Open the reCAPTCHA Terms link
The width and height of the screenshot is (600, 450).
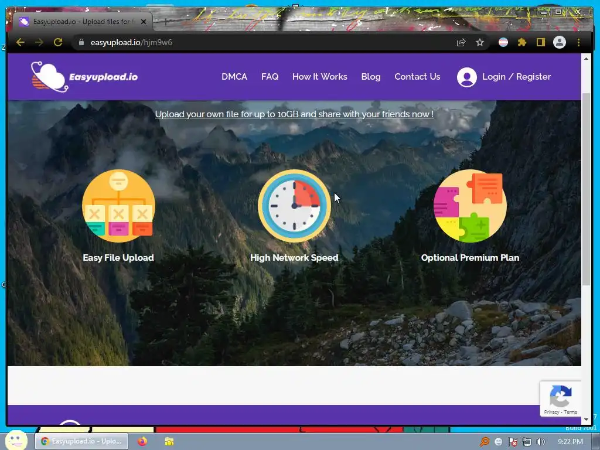(570, 412)
